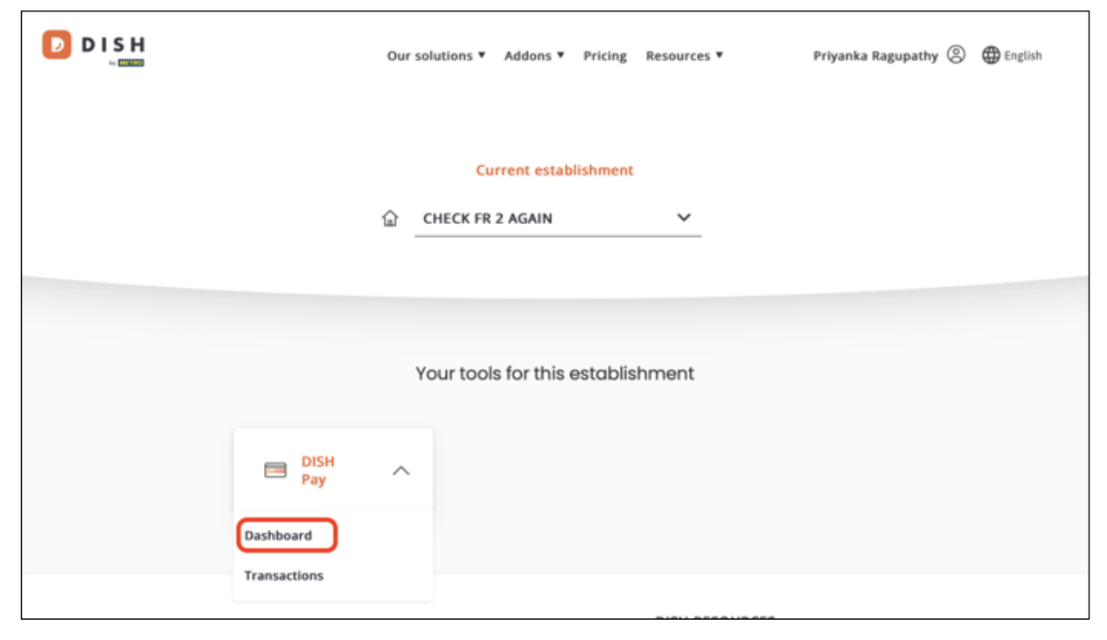
Task: Open the Addons dropdown menu
Action: 534,56
